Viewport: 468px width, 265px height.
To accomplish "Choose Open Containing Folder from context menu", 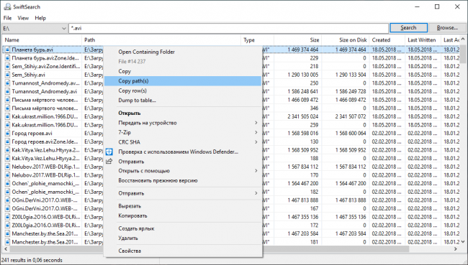I will click(x=183, y=52).
